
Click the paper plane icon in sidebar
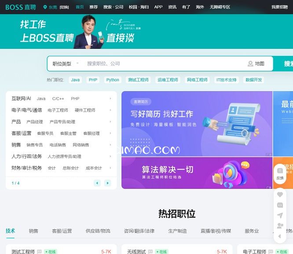[x=280, y=215]
